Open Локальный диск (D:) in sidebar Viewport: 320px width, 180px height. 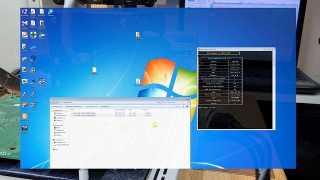click(61, 145)
